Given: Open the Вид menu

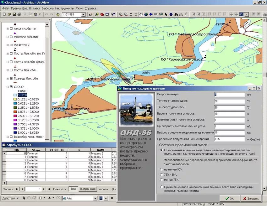Looking at the screenshot, I should tap(25, 8).
